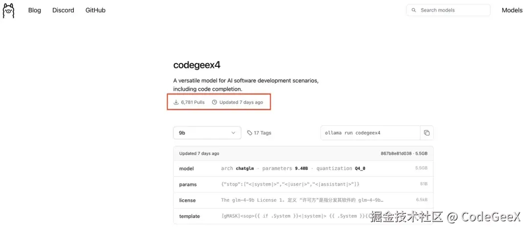Select the ollama run codegeex4 command text
The width and height of the screenshot is (528, 231).
(352, 133)
